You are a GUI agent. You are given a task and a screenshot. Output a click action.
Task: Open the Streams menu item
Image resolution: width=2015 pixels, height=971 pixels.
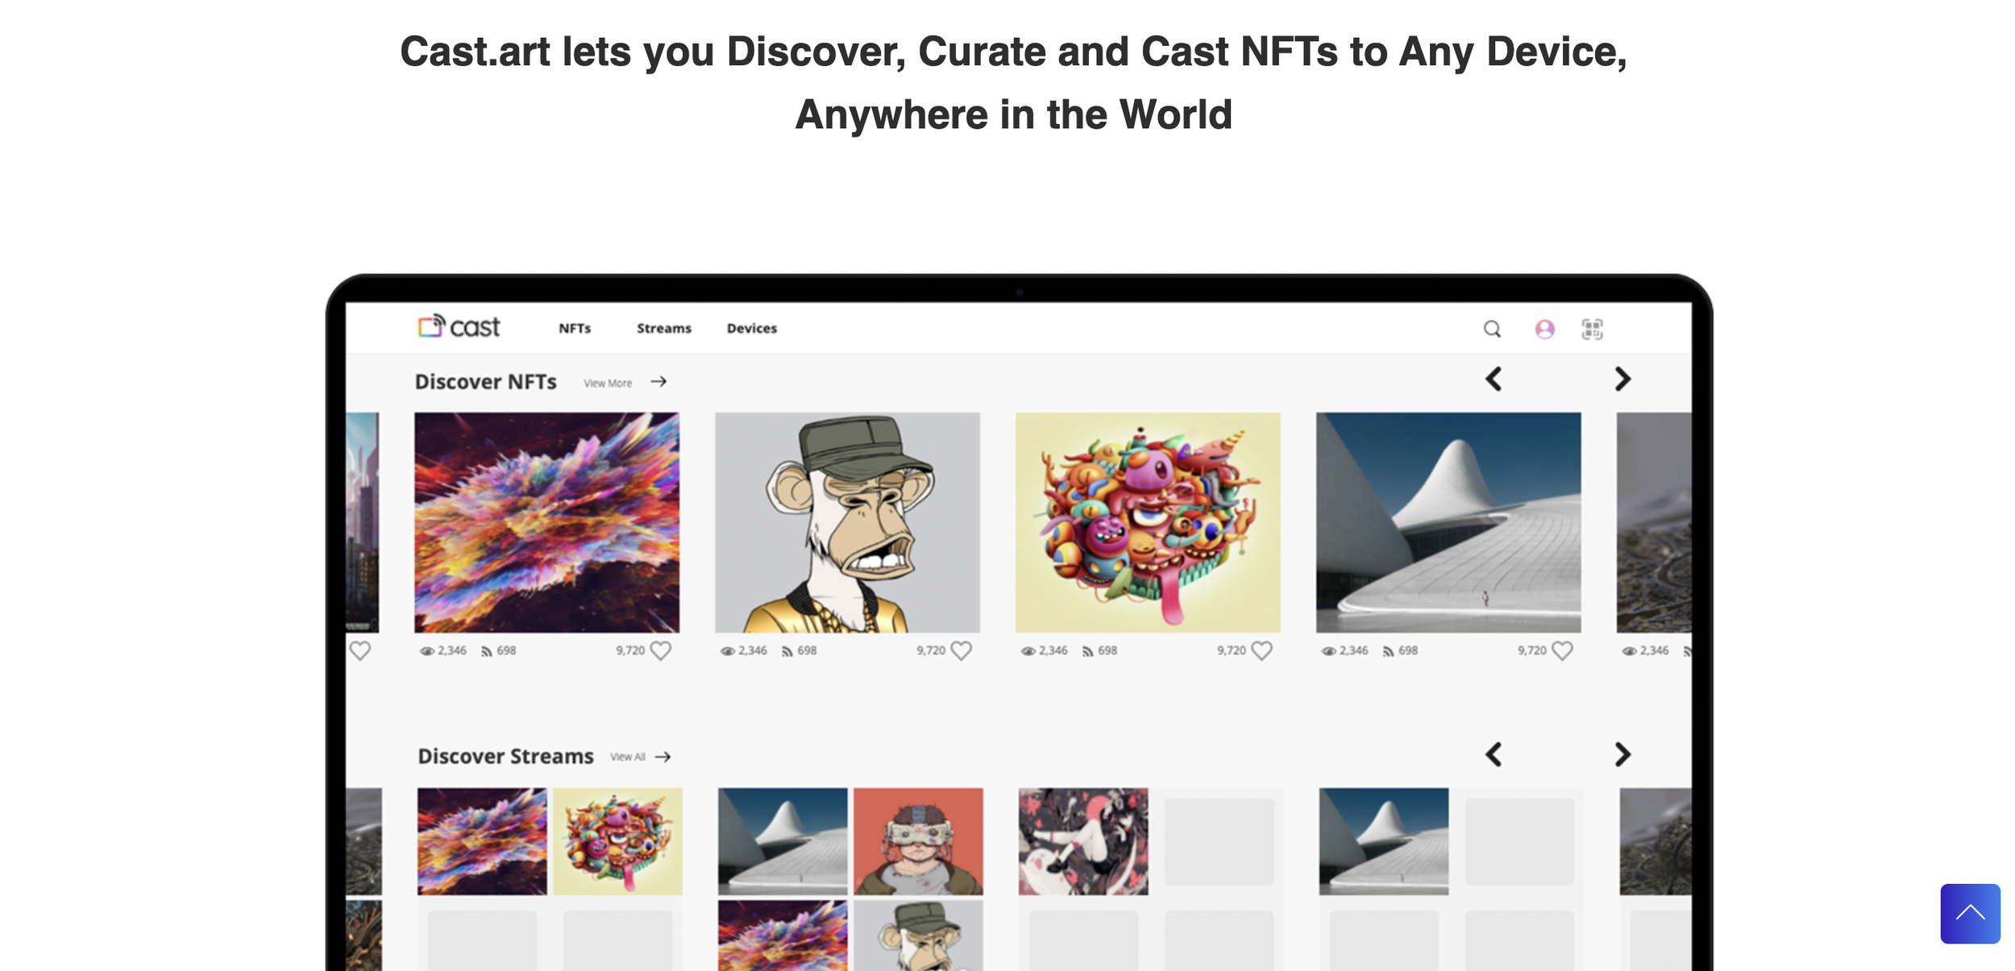[x=664, y=328]
